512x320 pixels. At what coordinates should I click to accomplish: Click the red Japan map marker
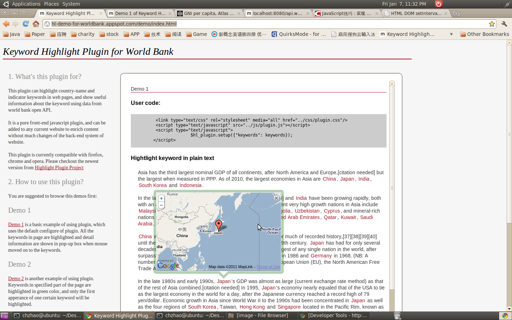coord(219,225)
